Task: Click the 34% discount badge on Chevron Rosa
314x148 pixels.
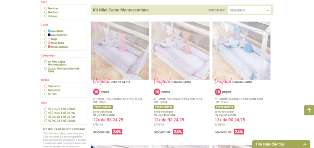Action: pyautogui.click(x=117, y=132)
